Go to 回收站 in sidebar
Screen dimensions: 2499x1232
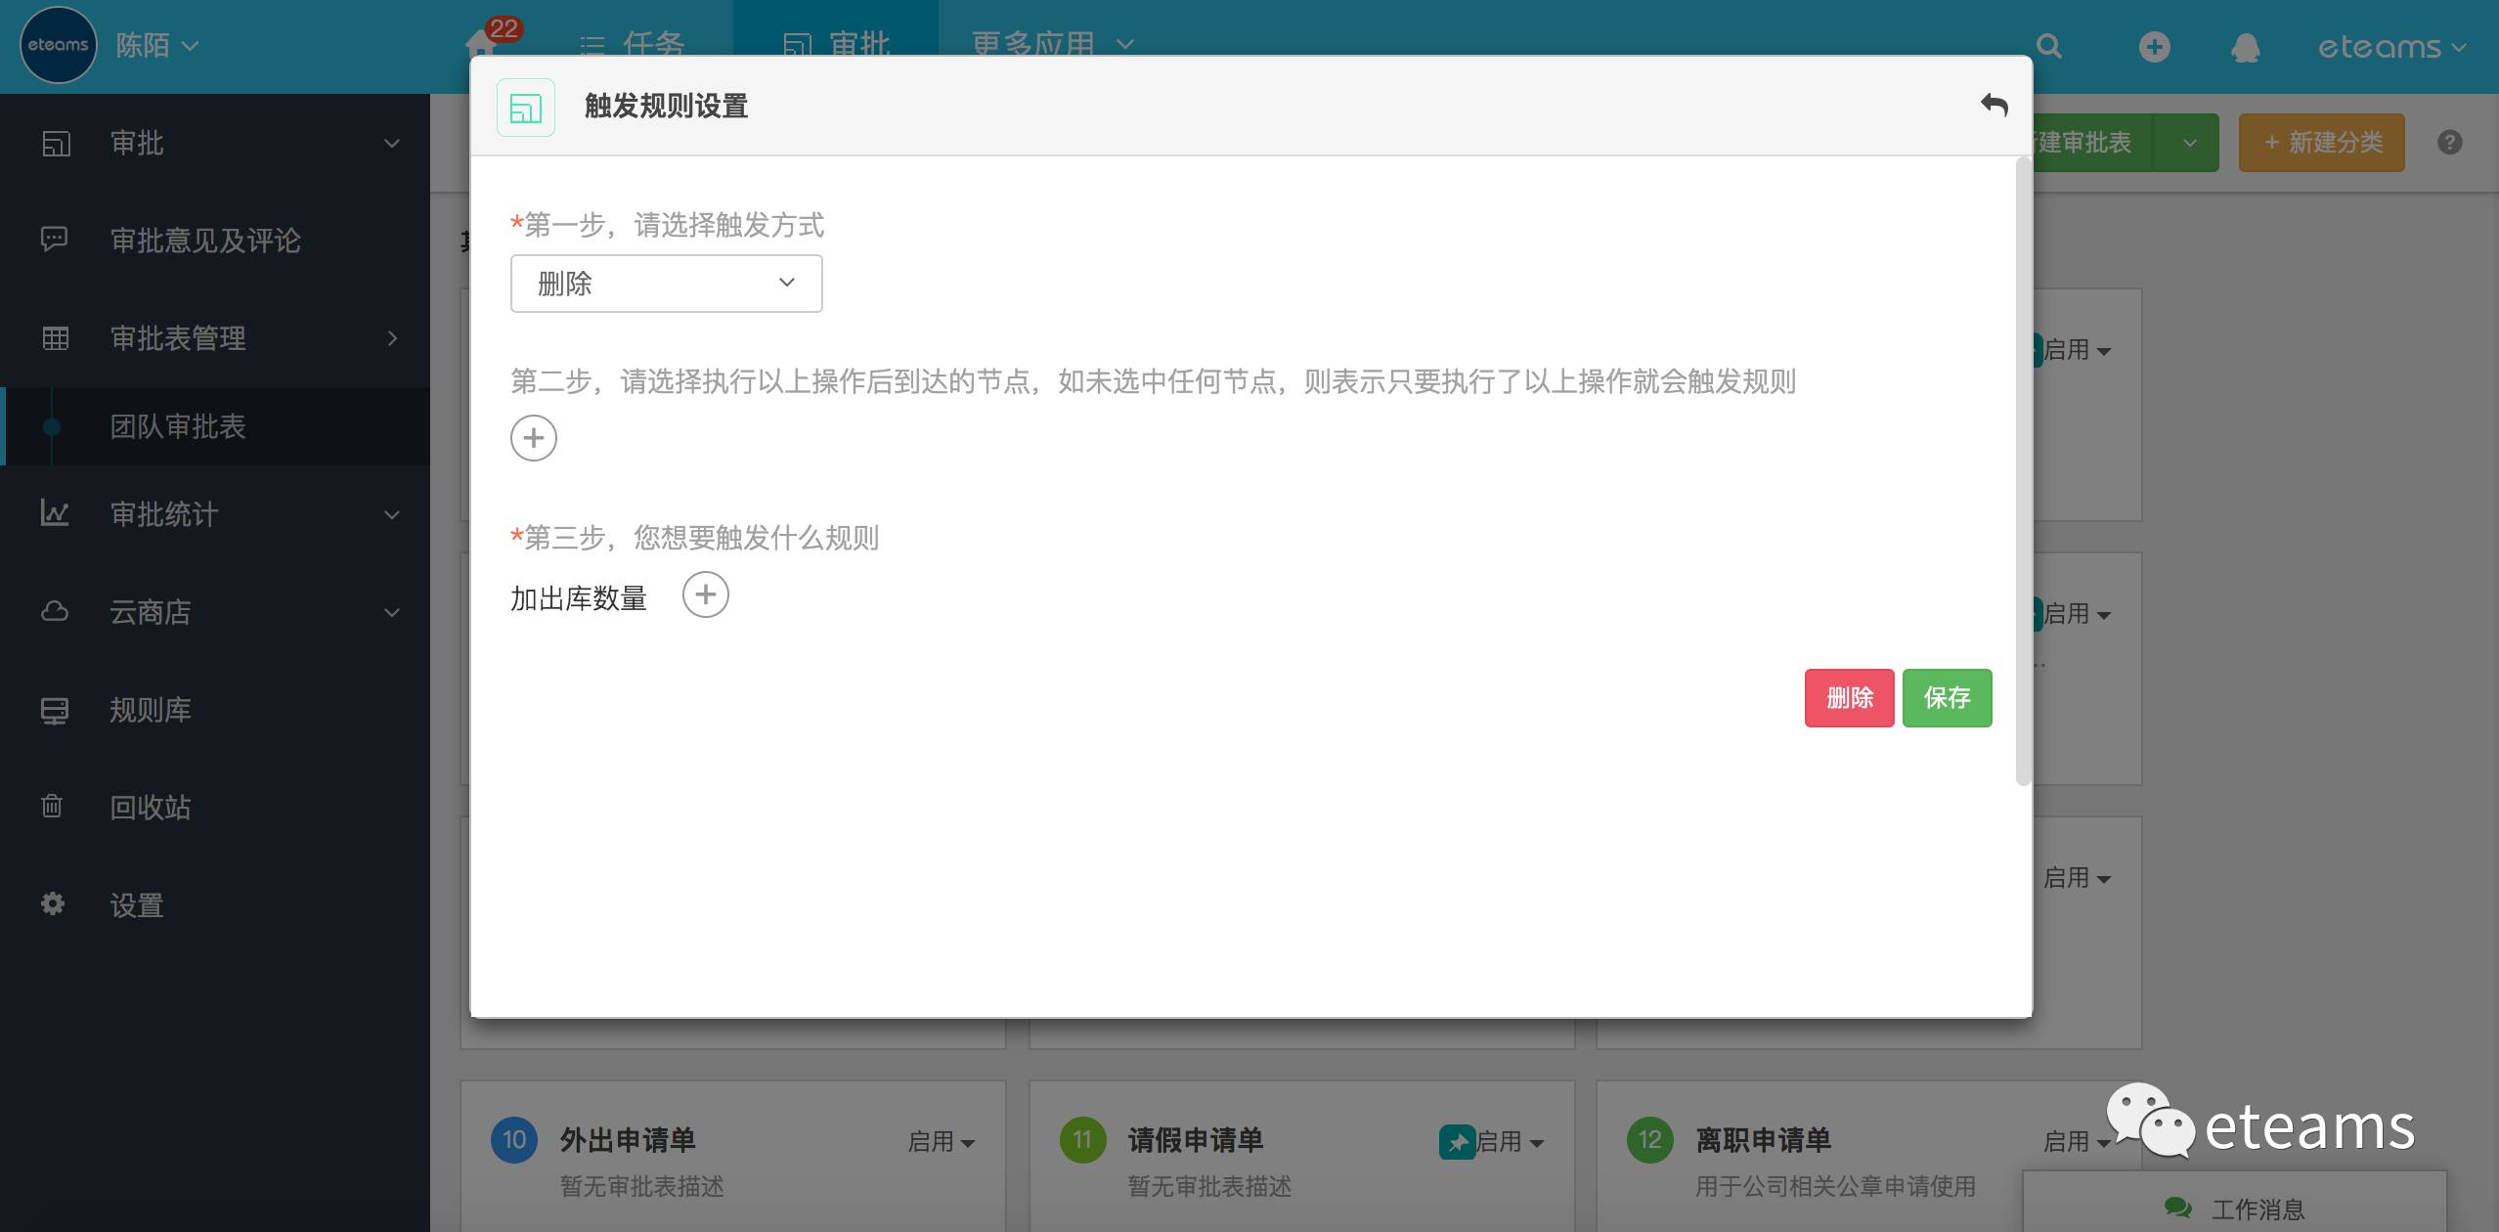tap(151, 808)
